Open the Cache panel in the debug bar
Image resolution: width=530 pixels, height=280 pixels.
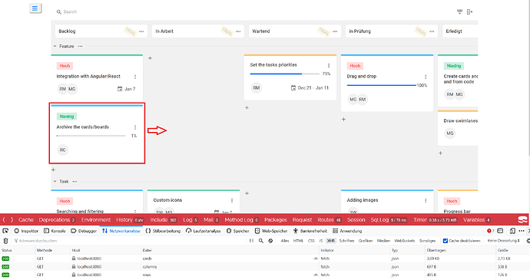[x=25, y=220]
